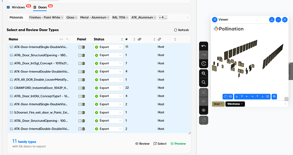Screen dimensions: 293x155
Task: Remove the Finishes - Paint White material tag
Action: [x=62, y=17]
